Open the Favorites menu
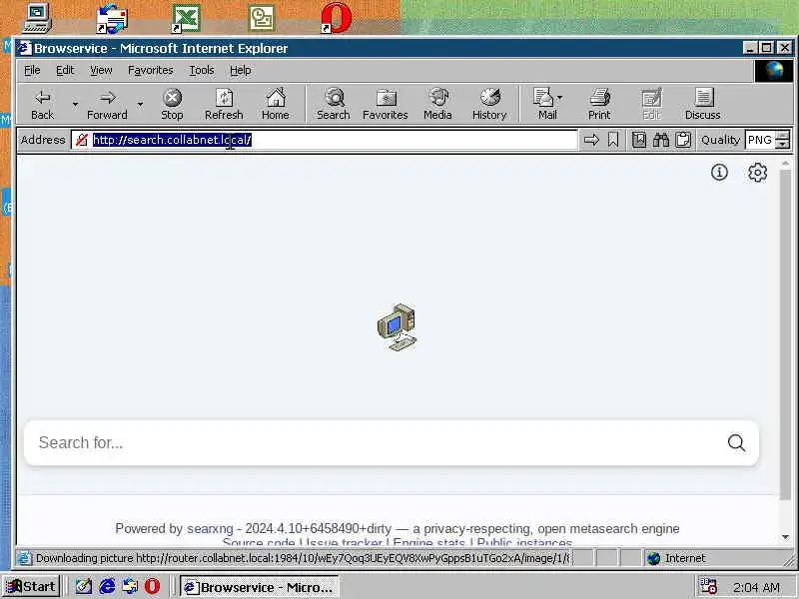 pos(151,70)
